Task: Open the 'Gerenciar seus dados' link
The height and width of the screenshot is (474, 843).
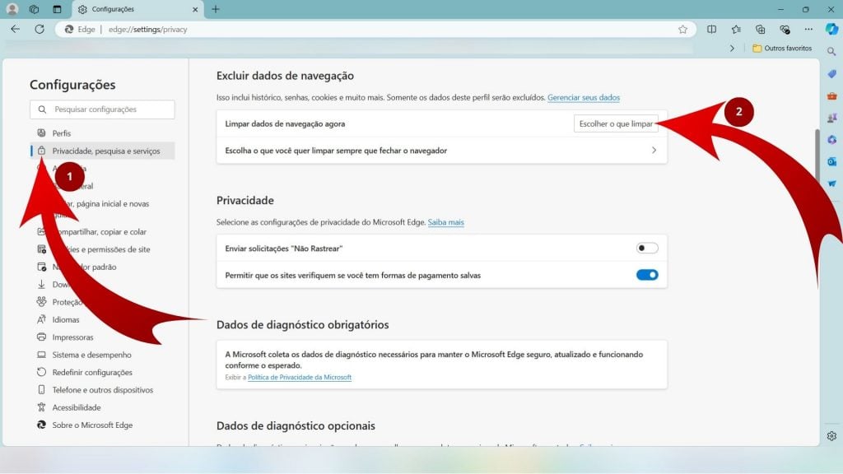Action: tap(583, 97)
